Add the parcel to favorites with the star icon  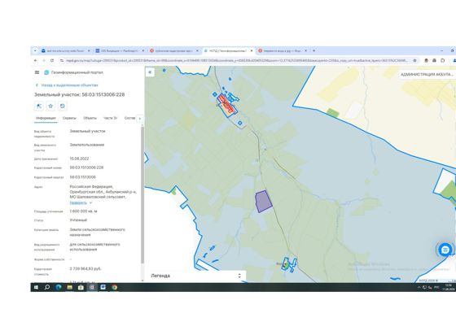(50, 106)
